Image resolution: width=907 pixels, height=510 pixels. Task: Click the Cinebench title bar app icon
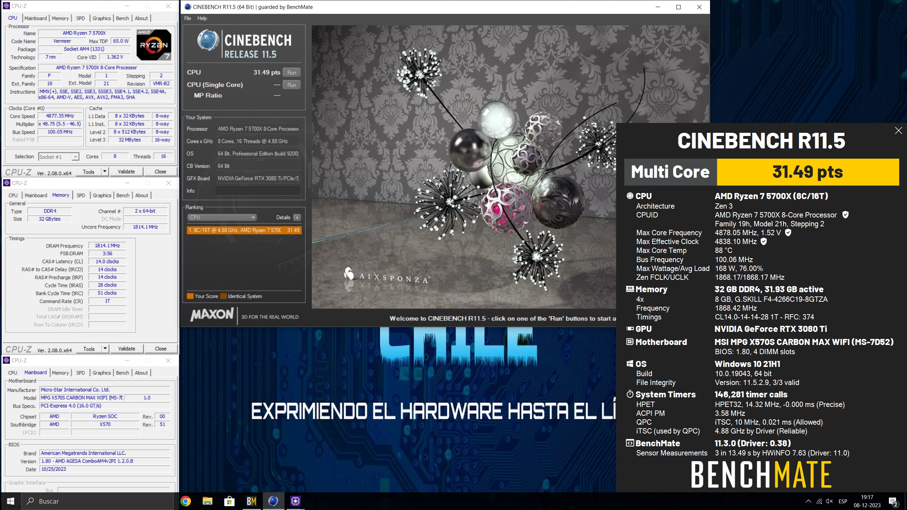[188, 7]
